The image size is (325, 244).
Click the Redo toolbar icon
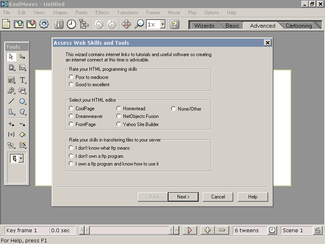tap(112, 24)
